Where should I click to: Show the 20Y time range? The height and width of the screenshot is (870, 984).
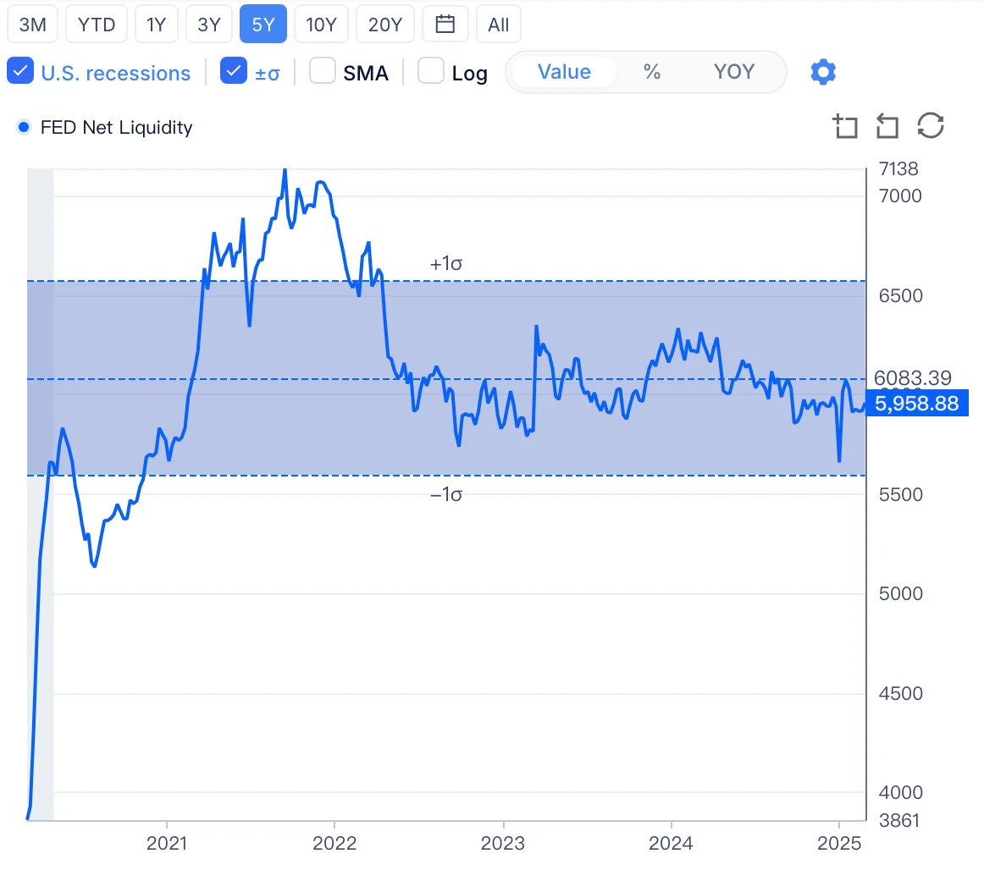point(385,25)
